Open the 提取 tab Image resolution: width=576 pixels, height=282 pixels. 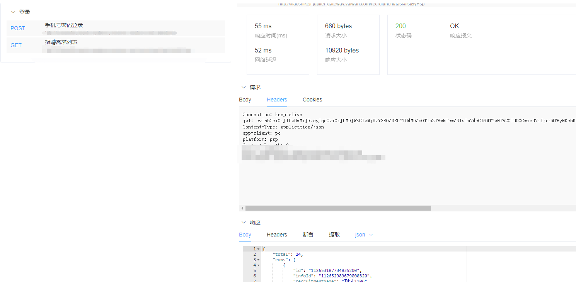(334, 235)
